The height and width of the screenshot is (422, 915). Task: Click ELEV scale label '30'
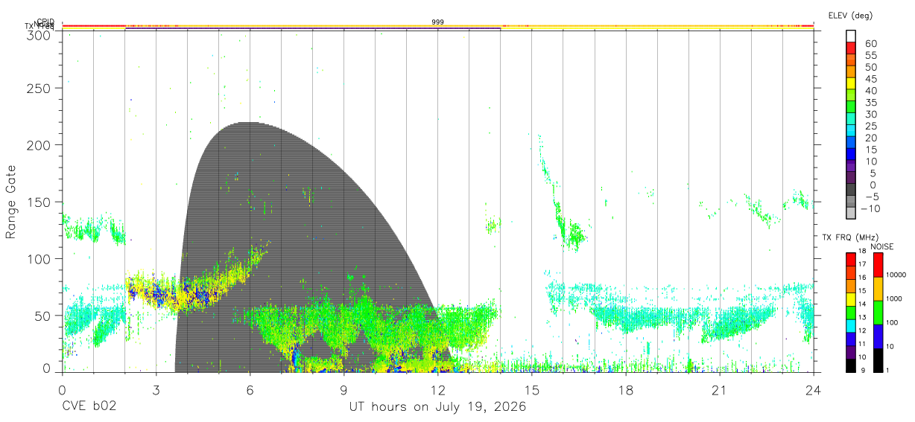(x=870, y=114)
